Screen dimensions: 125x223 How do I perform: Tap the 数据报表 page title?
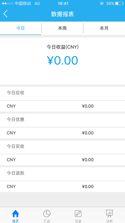(x=62, y=14)
